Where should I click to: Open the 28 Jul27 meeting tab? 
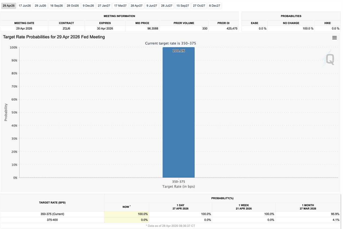pos(166,5)
